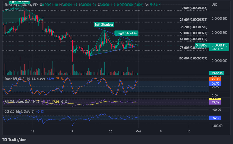Viewport: 233px width, 144px height.
Task: Click the 0.00001000 price axis label
Action: (220, 61)
